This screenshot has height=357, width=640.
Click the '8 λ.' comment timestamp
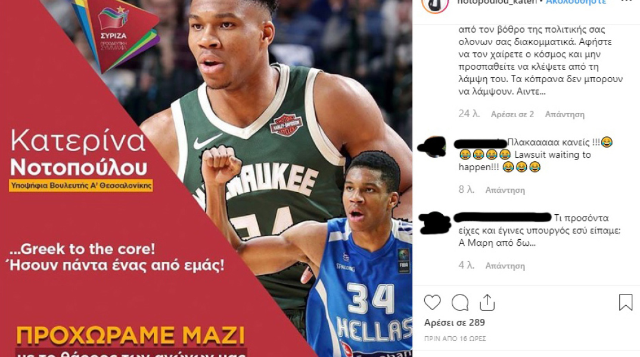coord(466,189)
